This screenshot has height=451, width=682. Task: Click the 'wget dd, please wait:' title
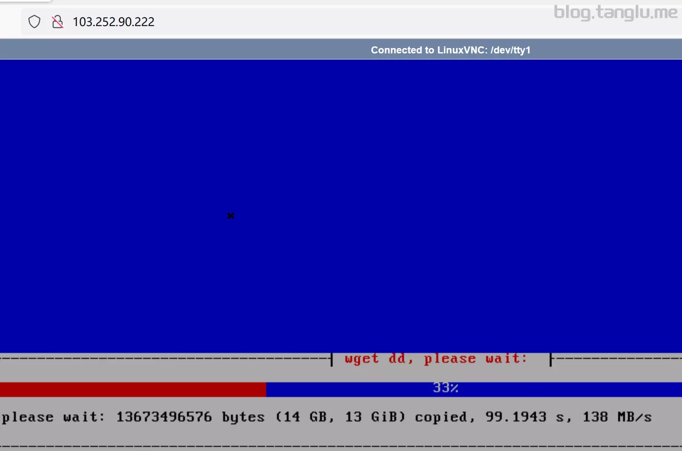pos(436,358)
